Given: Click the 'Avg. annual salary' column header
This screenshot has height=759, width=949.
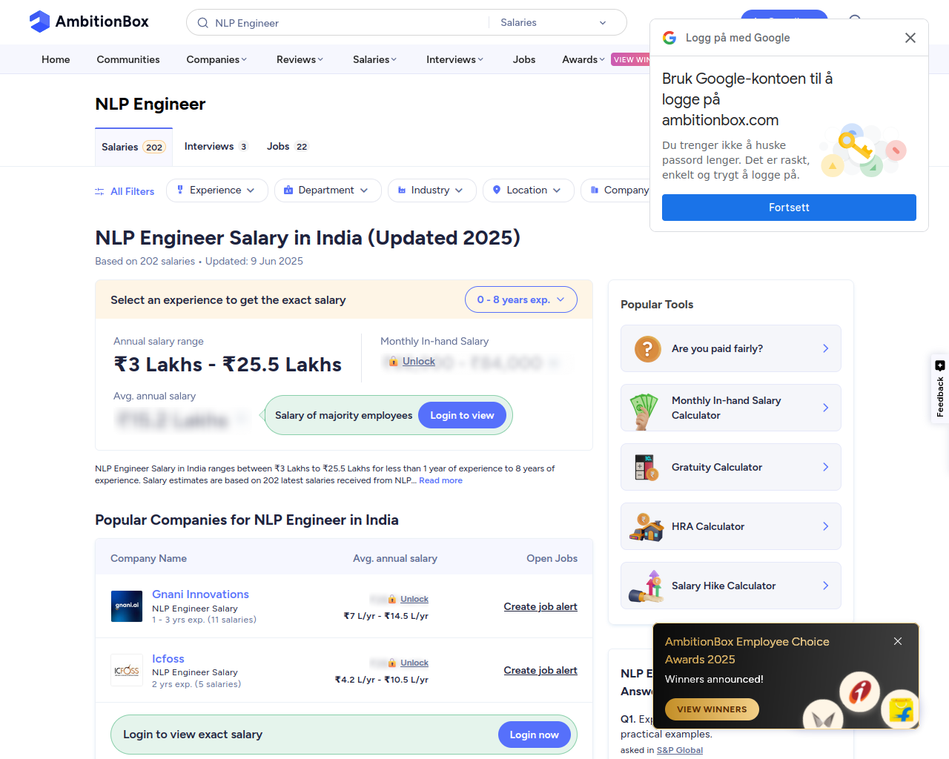Looking at the screenshot, I should (x=395, y=558).
